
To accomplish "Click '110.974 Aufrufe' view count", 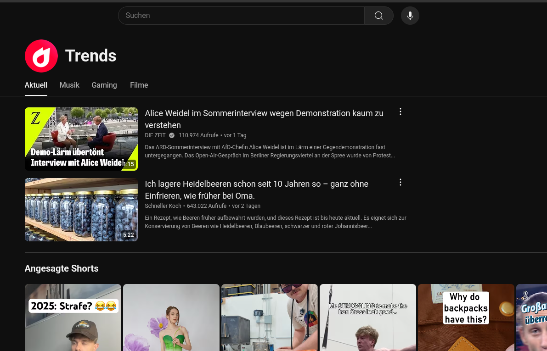I will point(198,135).
